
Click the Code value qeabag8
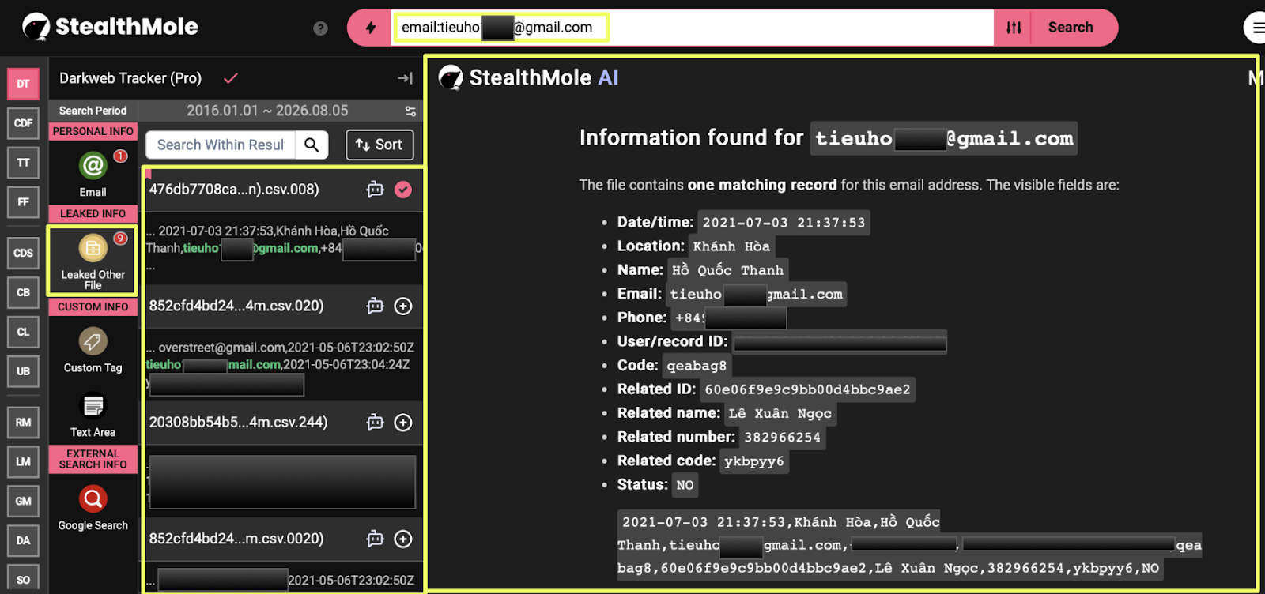[697, 366]
